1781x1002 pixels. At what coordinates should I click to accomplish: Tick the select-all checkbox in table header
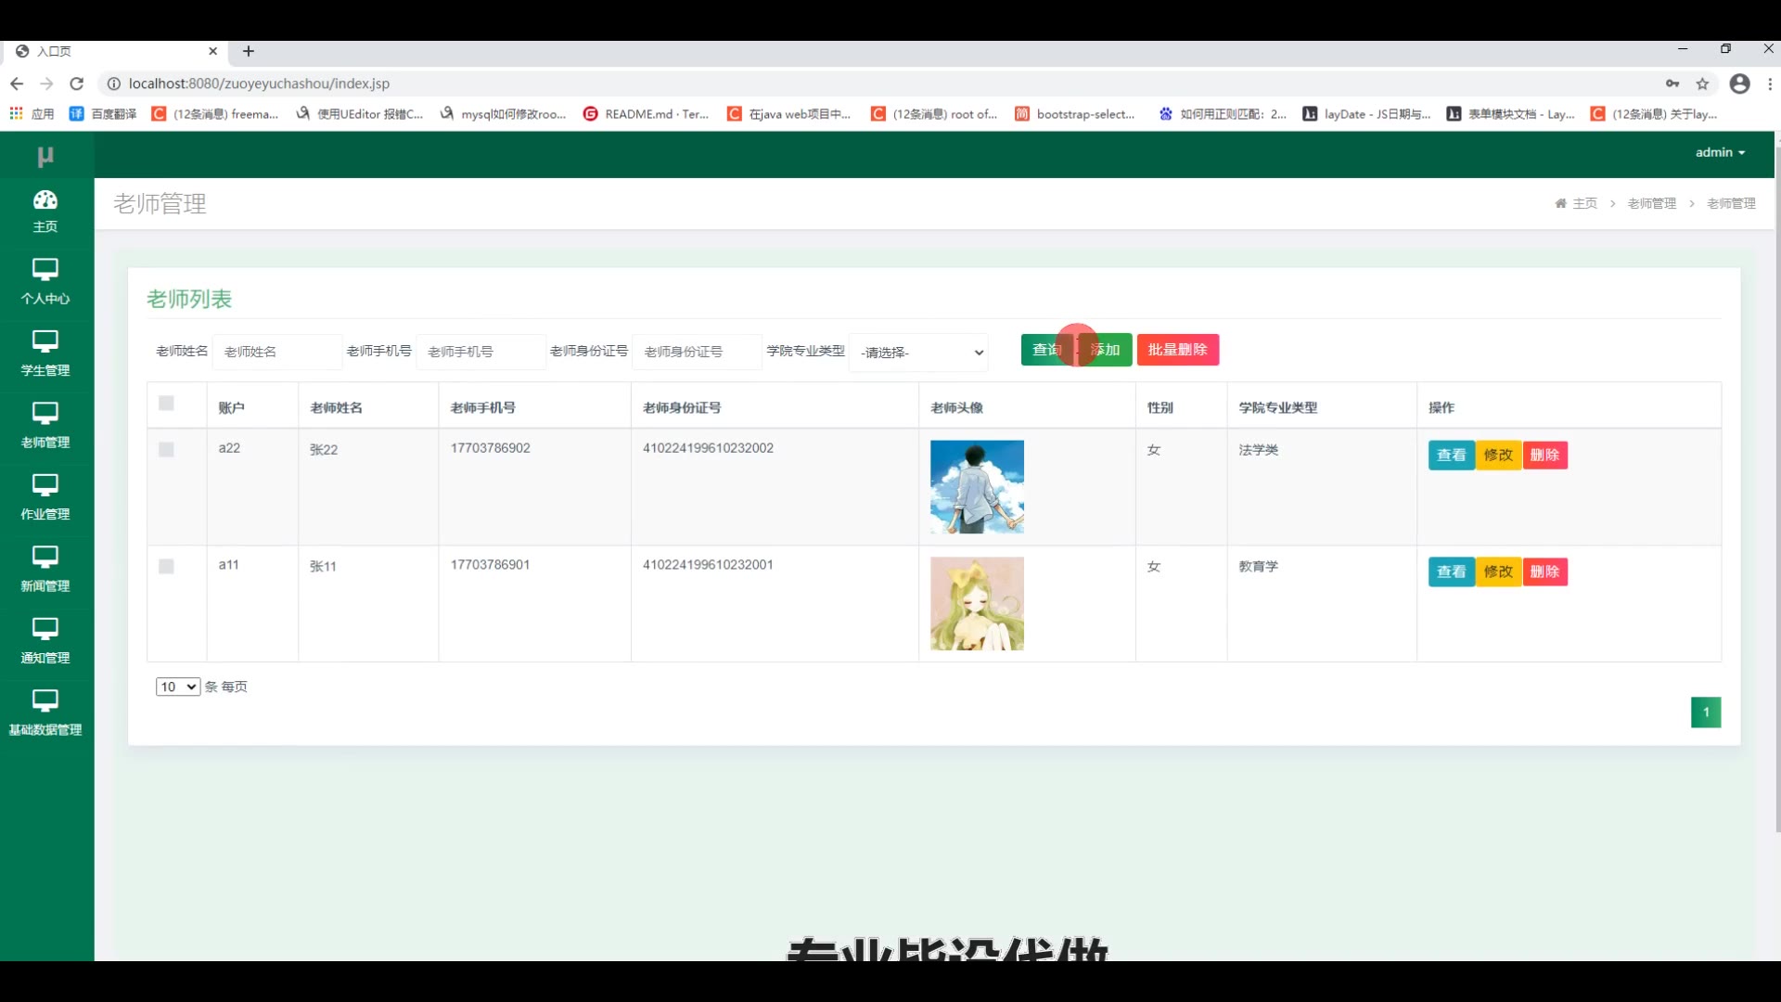(166, 403)
